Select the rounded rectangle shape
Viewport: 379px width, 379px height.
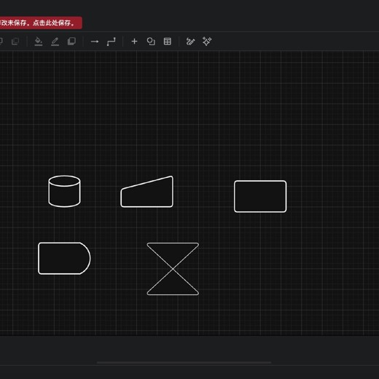pyautogui.click(x=260, y=196)
